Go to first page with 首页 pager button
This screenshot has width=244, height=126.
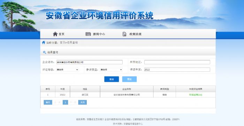pos(48,102)
